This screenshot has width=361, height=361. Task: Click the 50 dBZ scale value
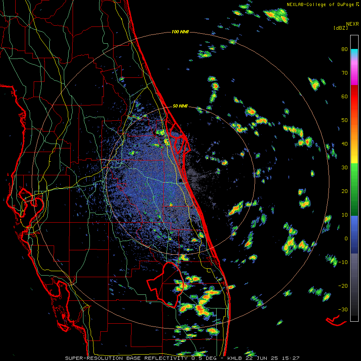(x=345, y=120)
